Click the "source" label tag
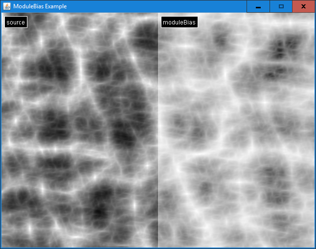The image size is (316, 249). click(16, 23)
